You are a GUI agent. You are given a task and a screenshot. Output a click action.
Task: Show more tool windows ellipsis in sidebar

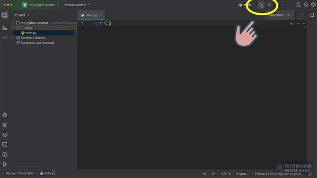[x=5, y=38]
